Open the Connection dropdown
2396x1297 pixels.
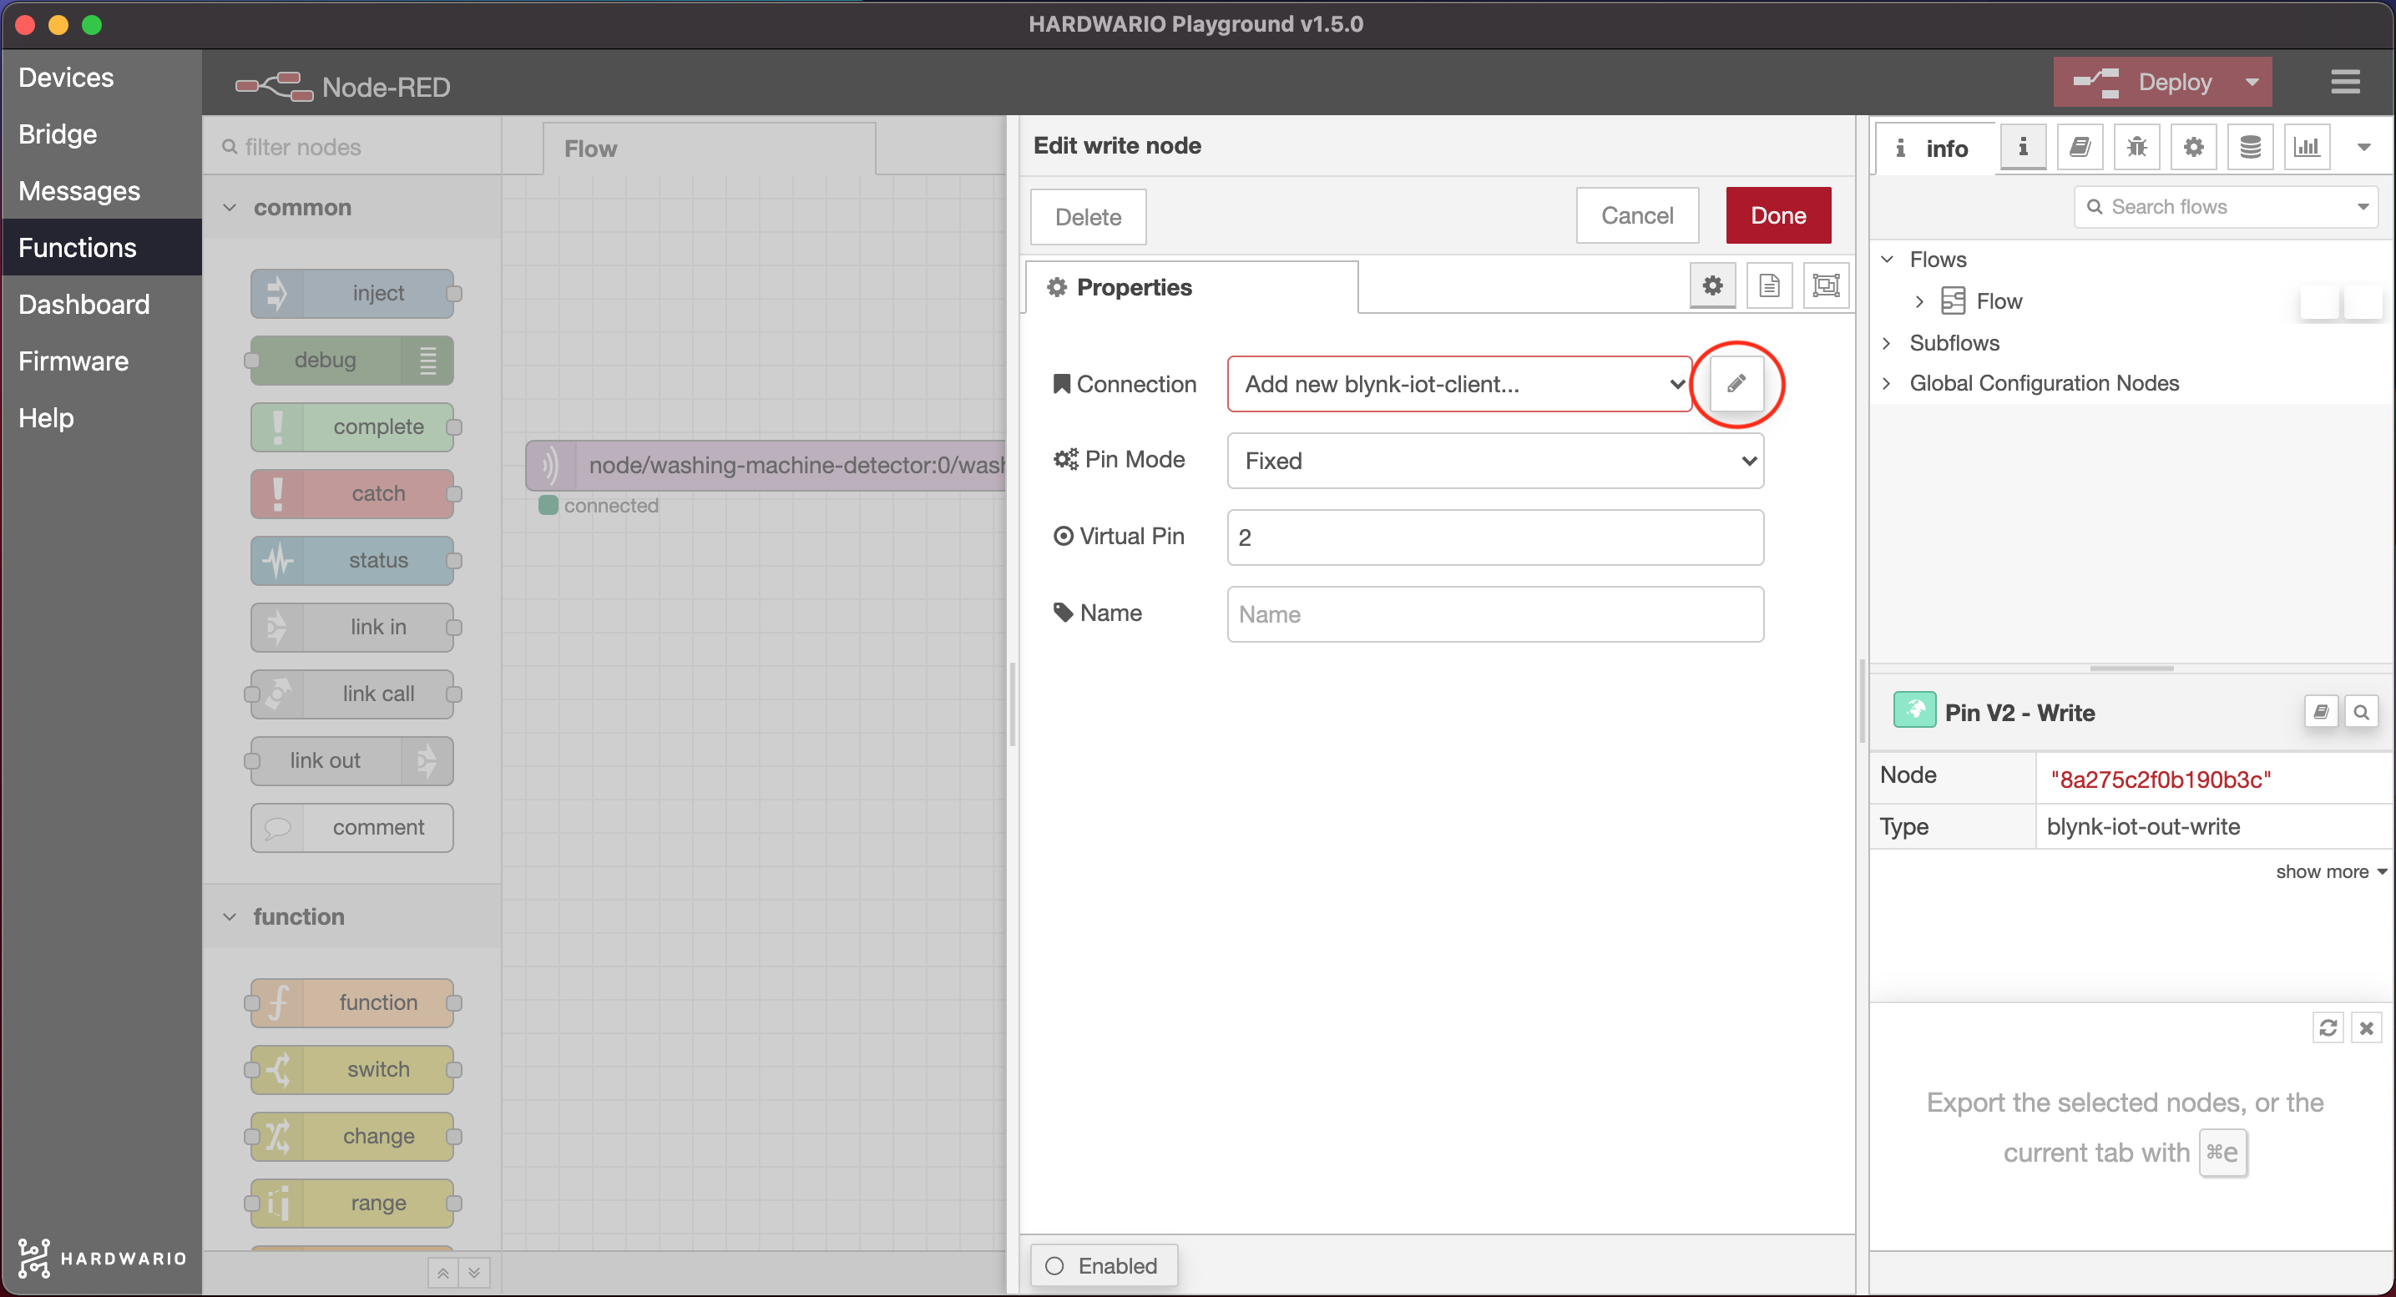(x=1459, y=384)
